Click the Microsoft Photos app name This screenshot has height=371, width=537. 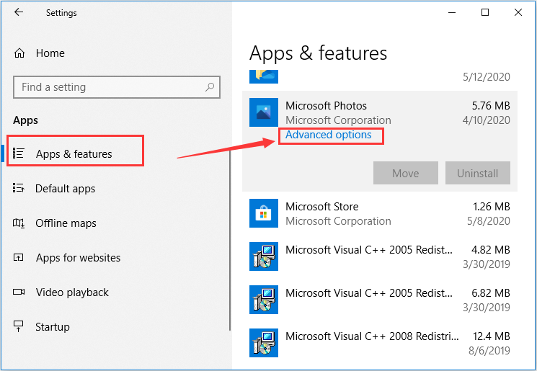[x=326, y=106]
